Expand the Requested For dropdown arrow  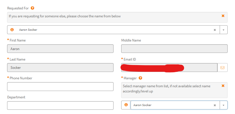tap(223, 30)
